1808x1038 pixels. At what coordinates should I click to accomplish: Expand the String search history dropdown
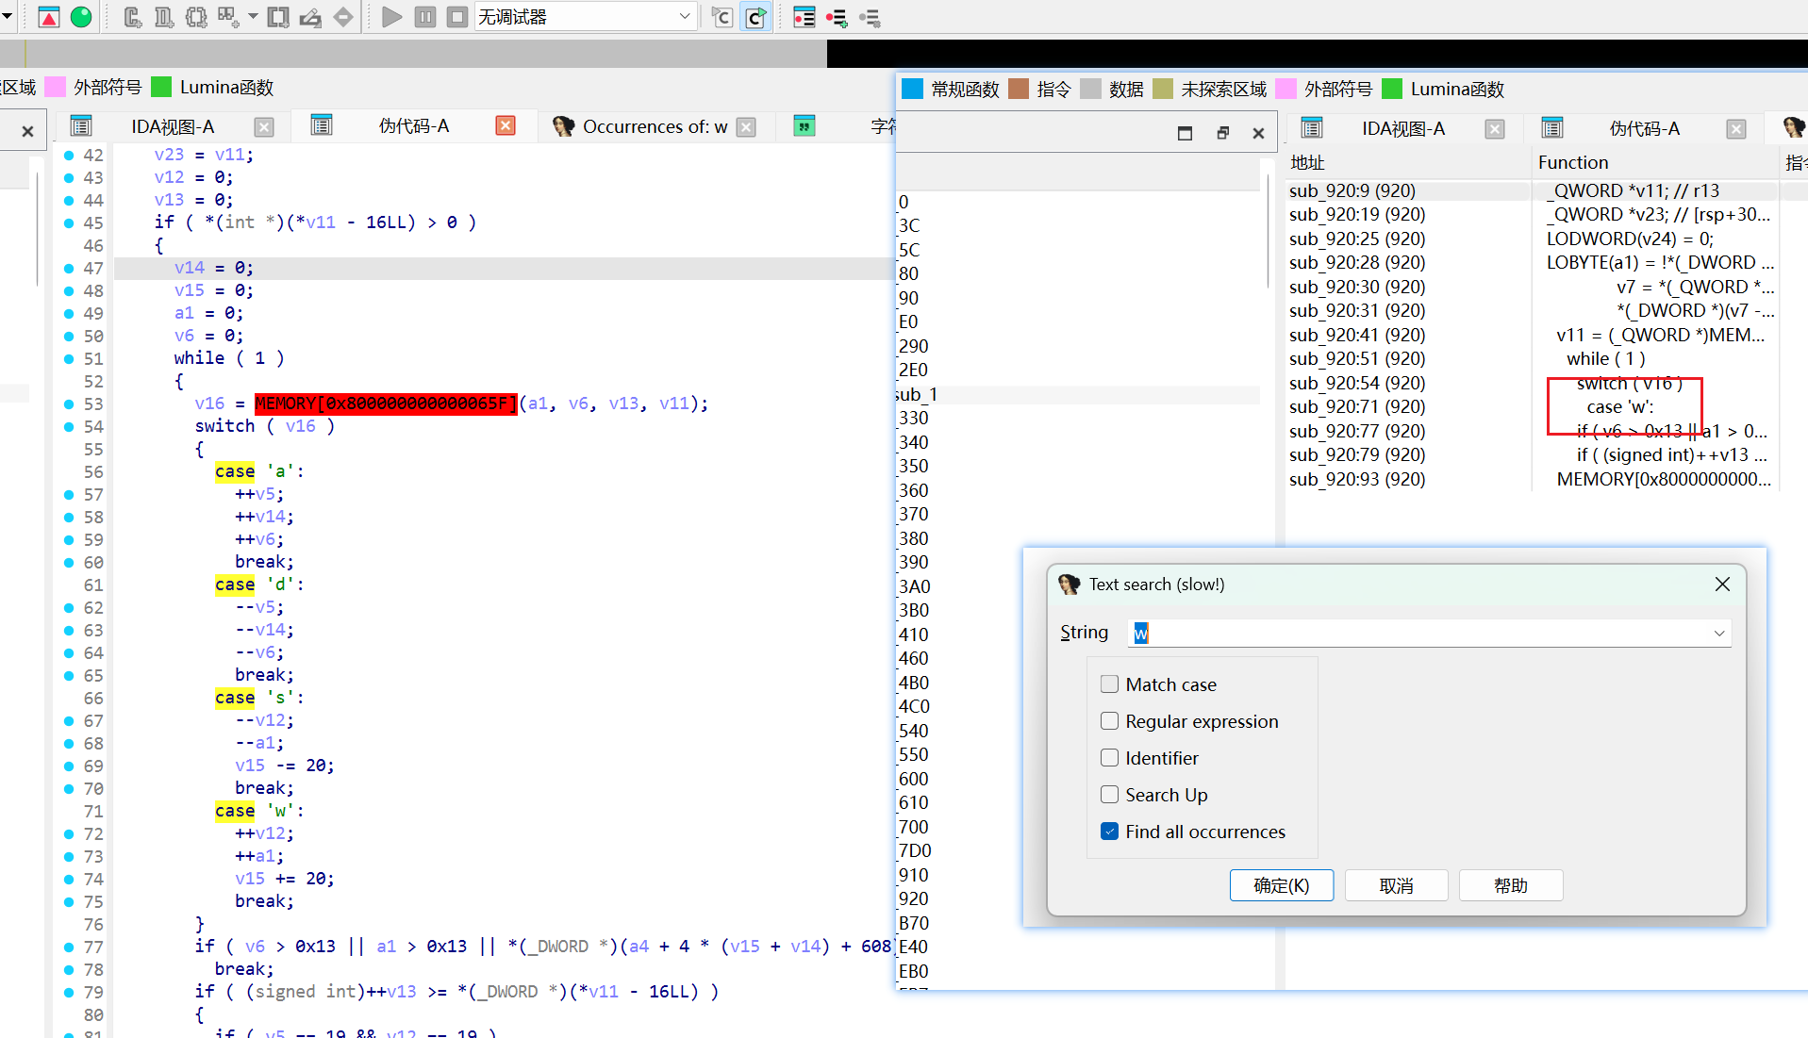[x=1718, y=634]
